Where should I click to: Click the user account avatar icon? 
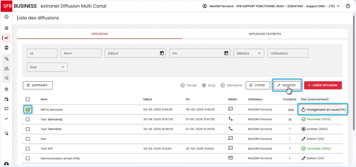204,6
